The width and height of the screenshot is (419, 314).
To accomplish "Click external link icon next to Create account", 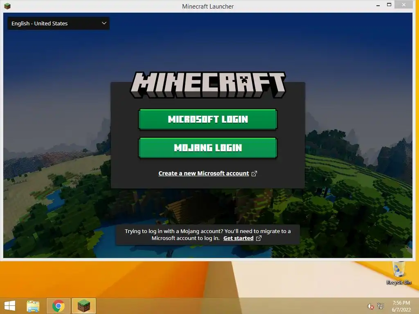I will [x=255, y=173].
